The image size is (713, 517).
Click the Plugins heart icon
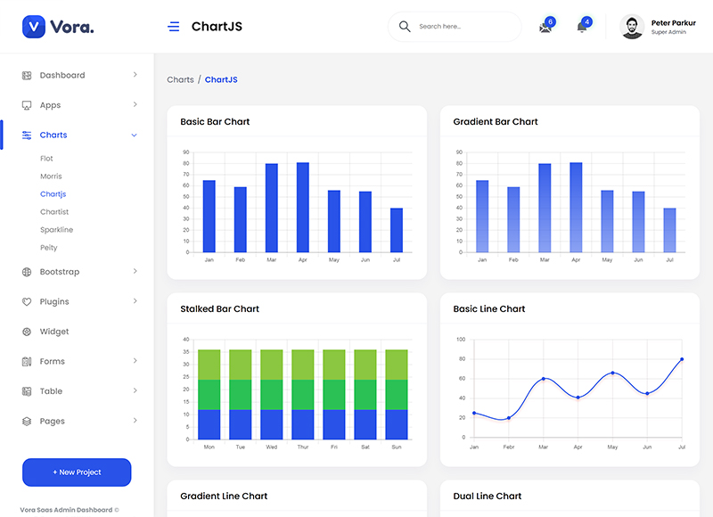[27, 302]
